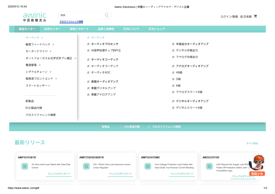
Task: Click the icon beside オーディオプロセッサ
Action: tap(88, 44)
